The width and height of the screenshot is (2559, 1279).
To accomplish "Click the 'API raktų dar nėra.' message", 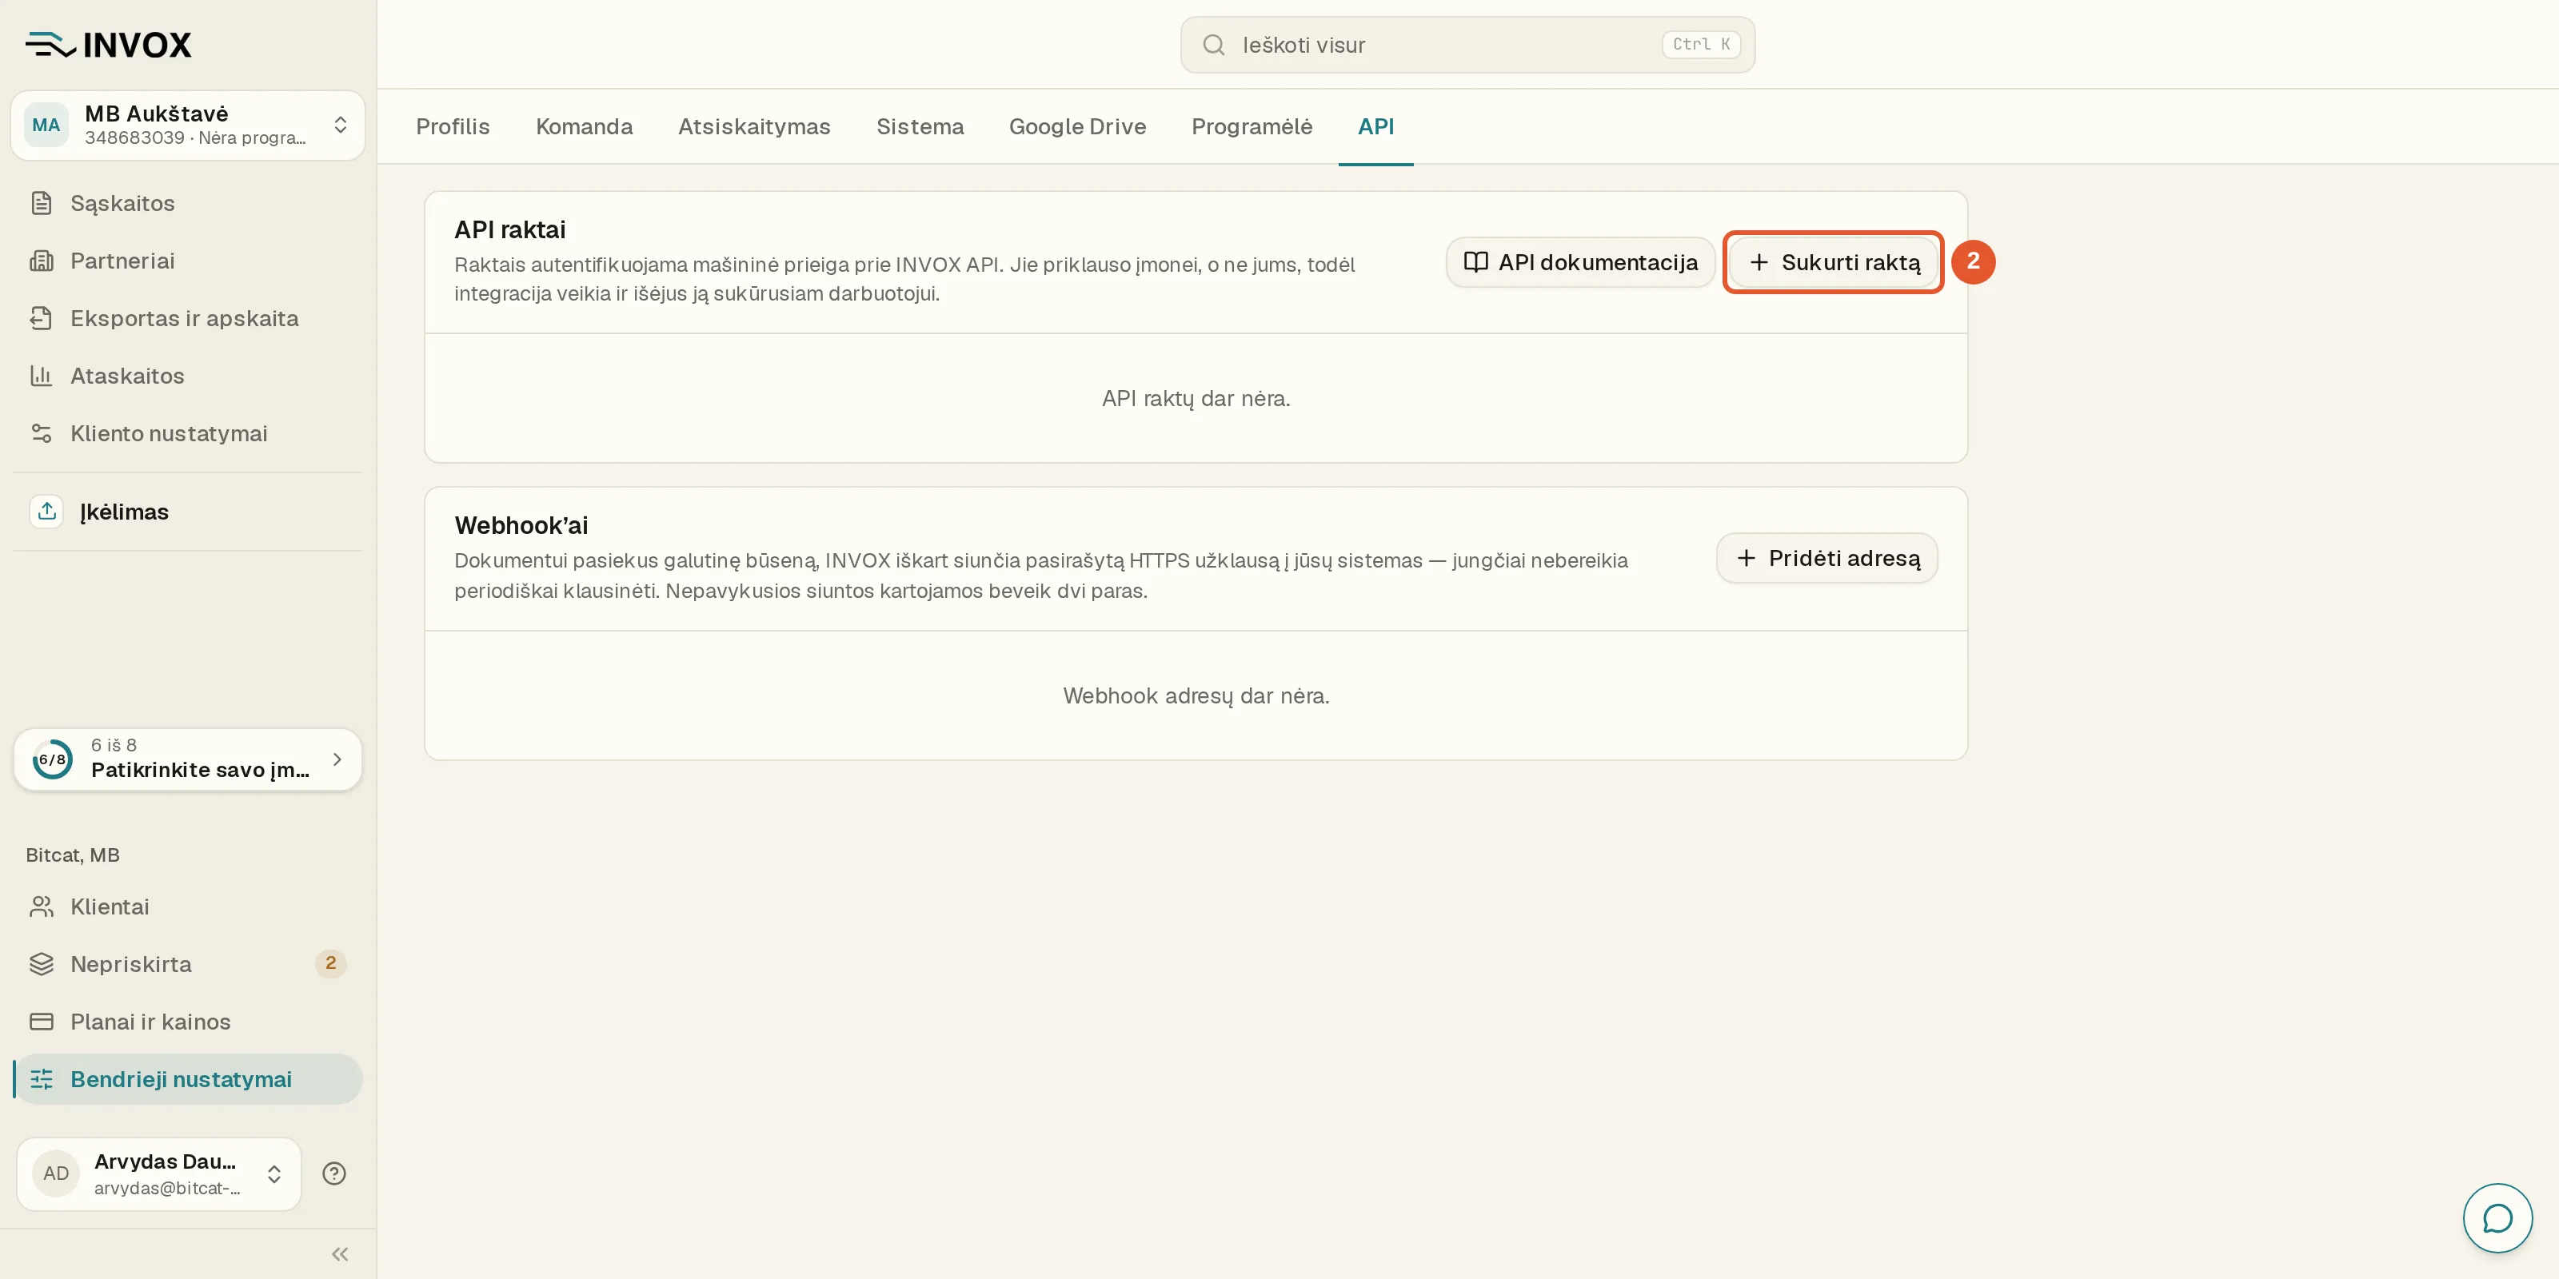I will 1196,398.
